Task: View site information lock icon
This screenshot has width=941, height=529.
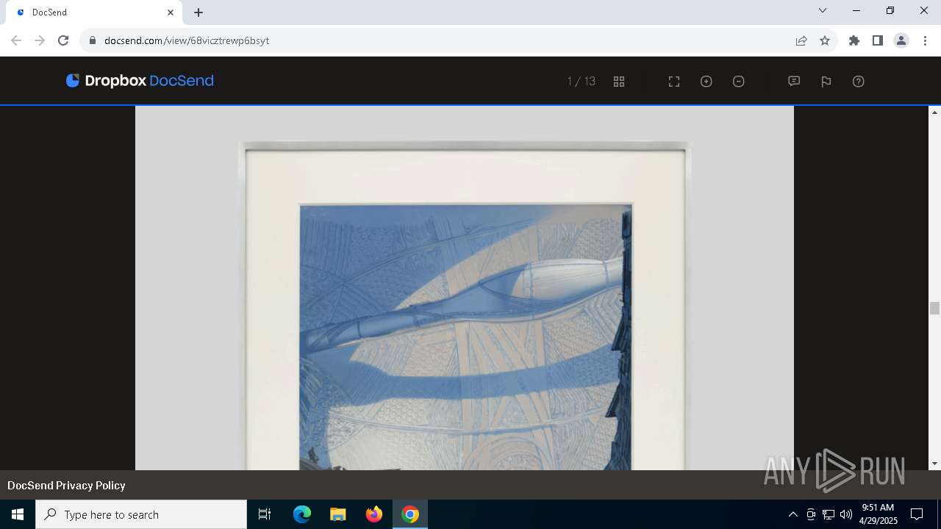Action: pyautogui.click(x=93, y=40)
